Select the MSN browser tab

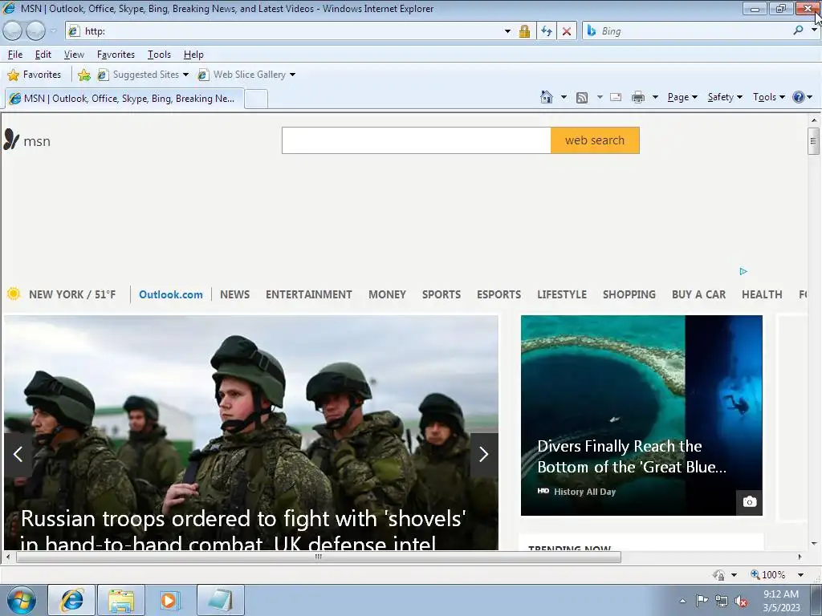(x=124, y=99)
